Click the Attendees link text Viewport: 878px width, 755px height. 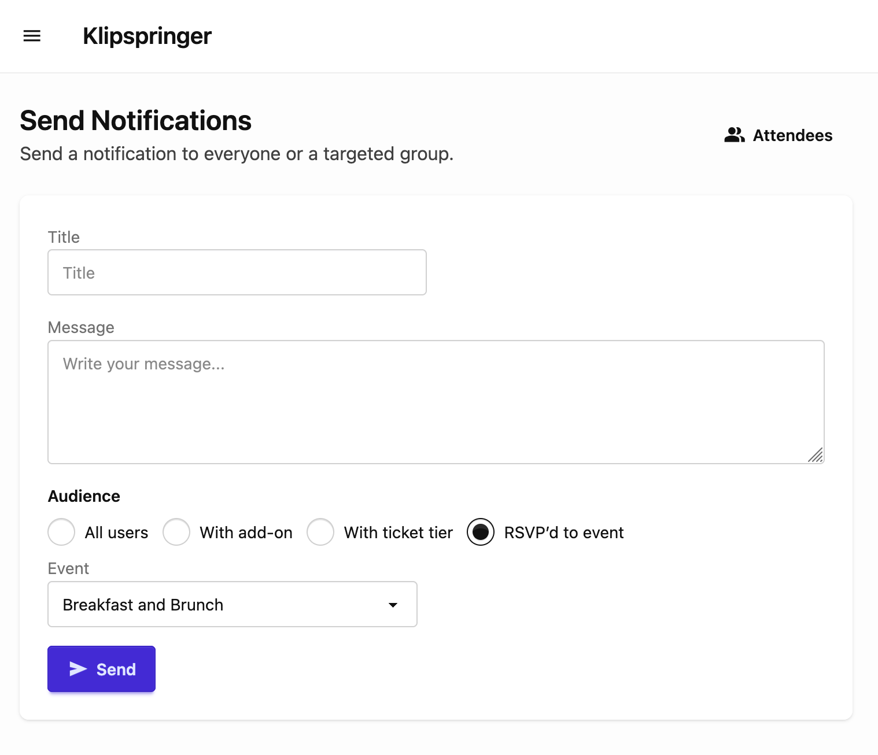pos(792,135)
